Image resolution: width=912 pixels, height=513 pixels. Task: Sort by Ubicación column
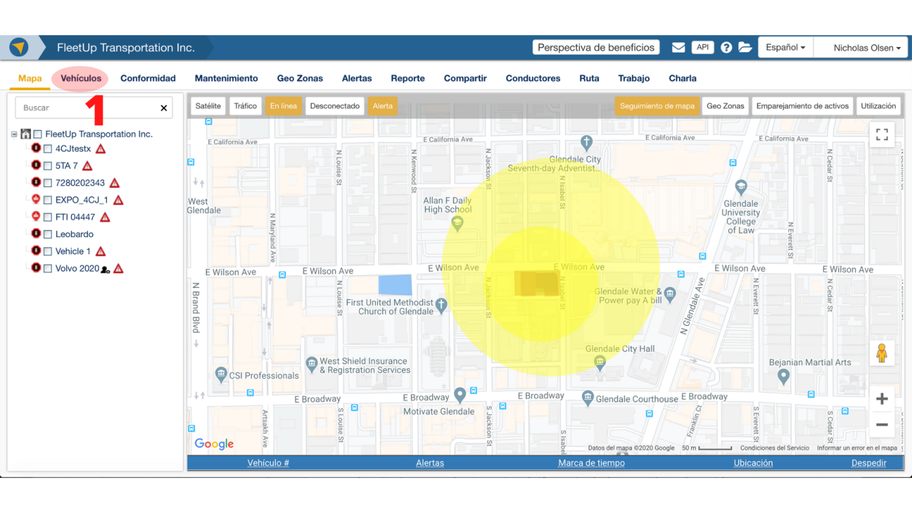point(753,463)
